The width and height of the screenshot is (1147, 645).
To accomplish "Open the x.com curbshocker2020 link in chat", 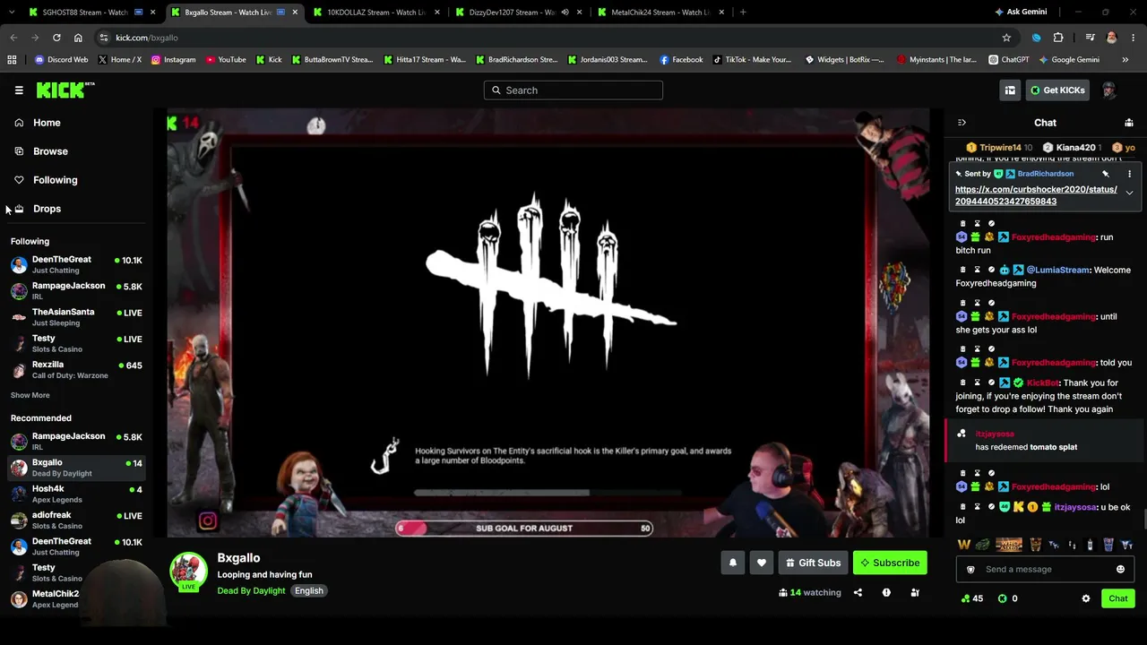I will click(x=1036, y=195).
